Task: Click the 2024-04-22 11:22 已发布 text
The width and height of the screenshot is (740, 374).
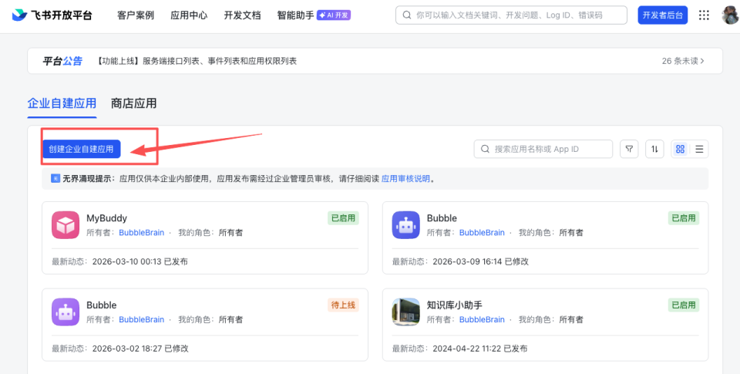Action: [480, 349]
